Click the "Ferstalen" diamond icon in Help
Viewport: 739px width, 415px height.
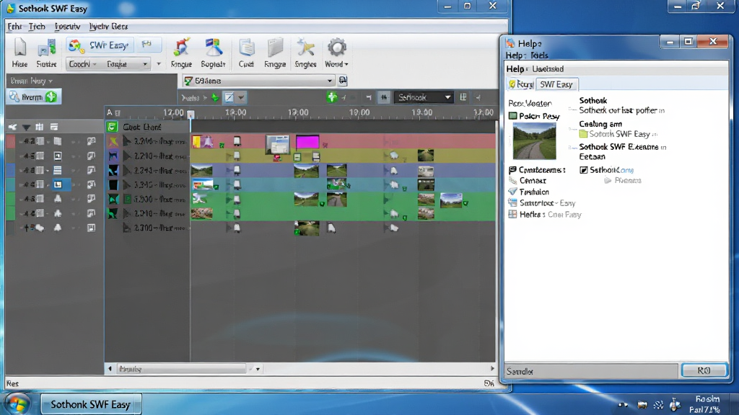[513, 192]
